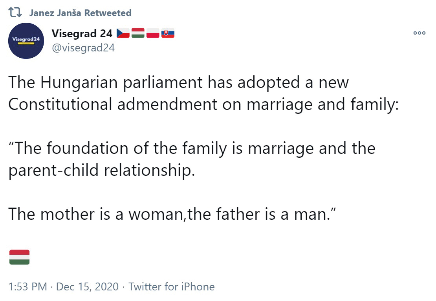Click the @visegrad24 handle
This screenshot has height=301, width=436.
click(83, 48)
